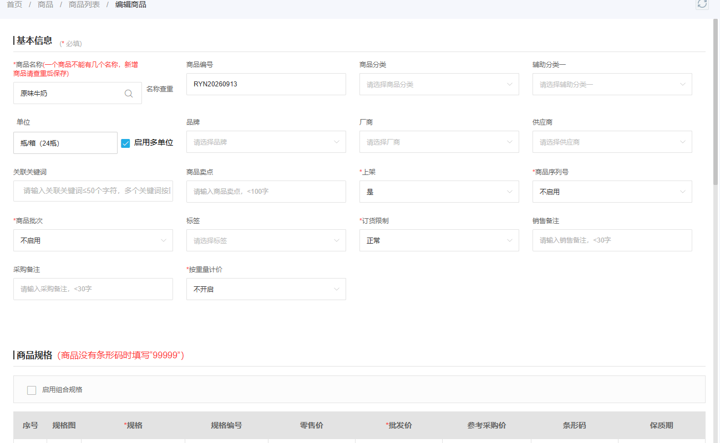
Task: Enable the 启用组合规格 checkbox
Action: pos(32,390)
